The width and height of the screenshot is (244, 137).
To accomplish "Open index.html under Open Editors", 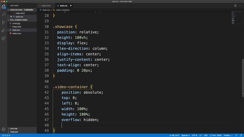I will coord(20,13).
